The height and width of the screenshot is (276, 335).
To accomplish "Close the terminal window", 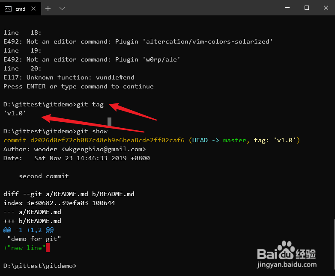I will [x=326, y=8].
